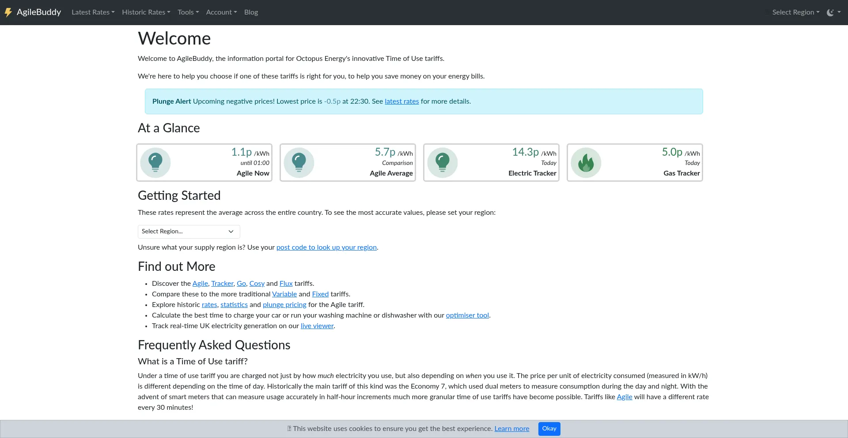The width and height of the screenshot is (848, 438).
Task: Open the Agile tariff link in Find out More
Action: pyautogui.click(x=200, y=284)
